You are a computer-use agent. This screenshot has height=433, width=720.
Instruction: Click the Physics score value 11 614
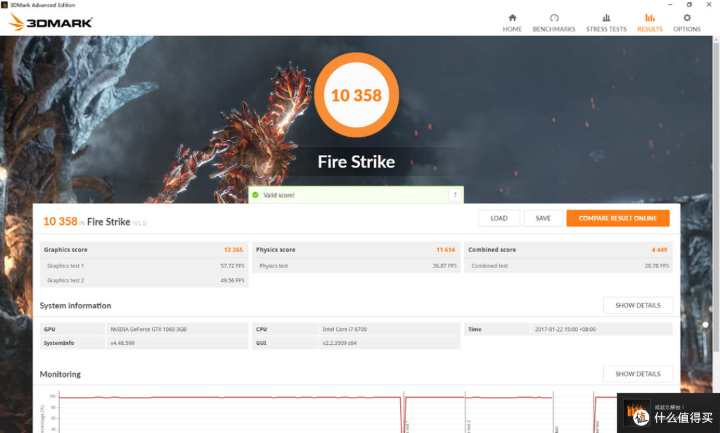tap(445, 250)
